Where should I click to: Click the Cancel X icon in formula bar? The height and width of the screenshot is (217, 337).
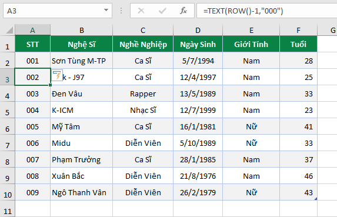pos(141,11)
